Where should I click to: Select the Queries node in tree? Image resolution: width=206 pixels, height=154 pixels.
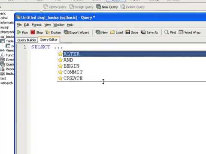click(7, 65)
